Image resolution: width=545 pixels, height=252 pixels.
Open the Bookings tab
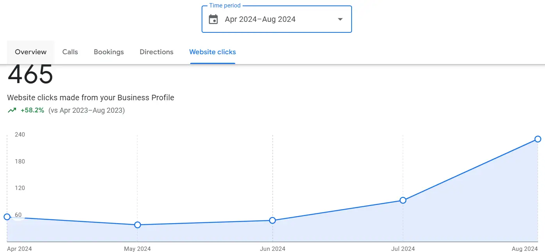[x=109, y=51]
